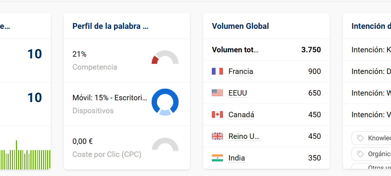
Task: Click the red competition gauge chart
Action: [165, 58]
